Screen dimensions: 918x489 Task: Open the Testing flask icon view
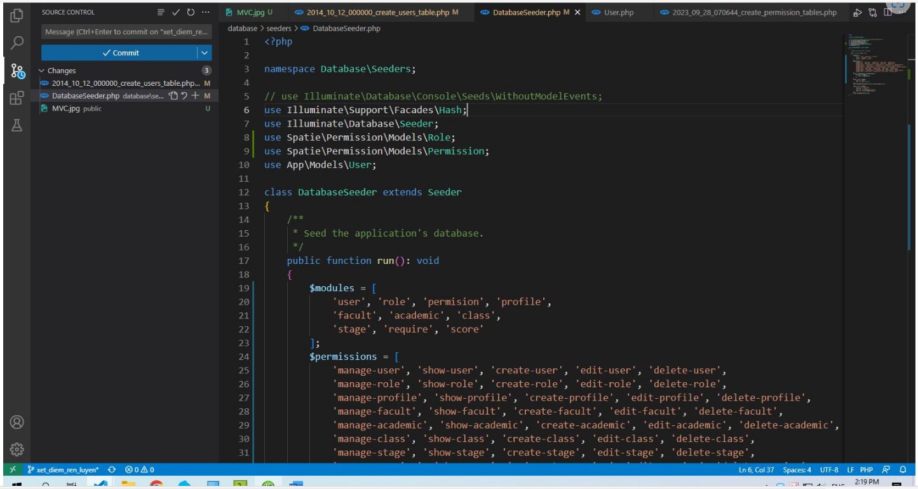click(17, 125)
